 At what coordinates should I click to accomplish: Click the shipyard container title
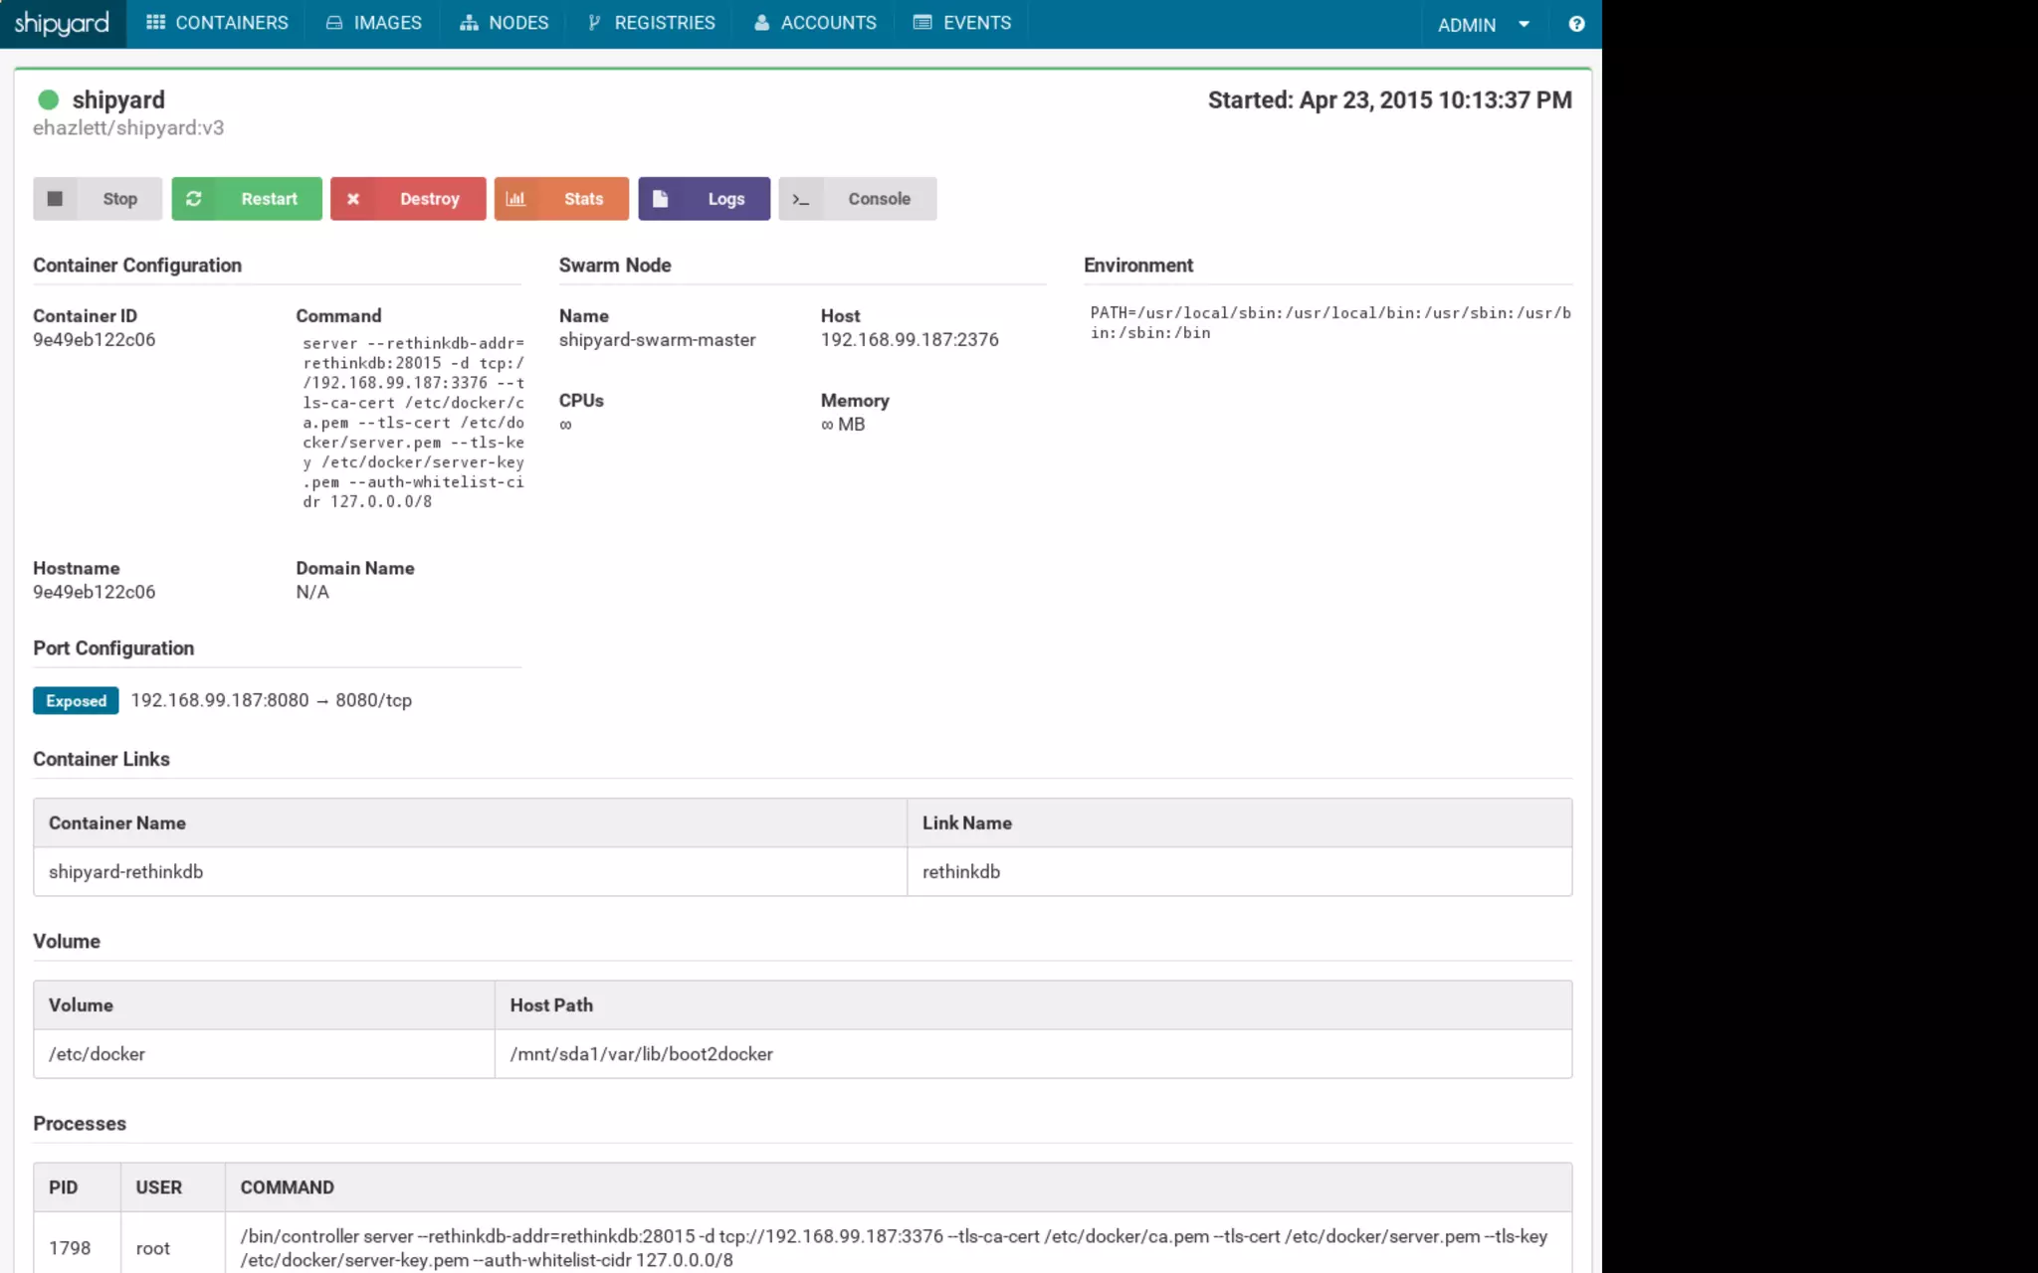click(x=118, y=100)
